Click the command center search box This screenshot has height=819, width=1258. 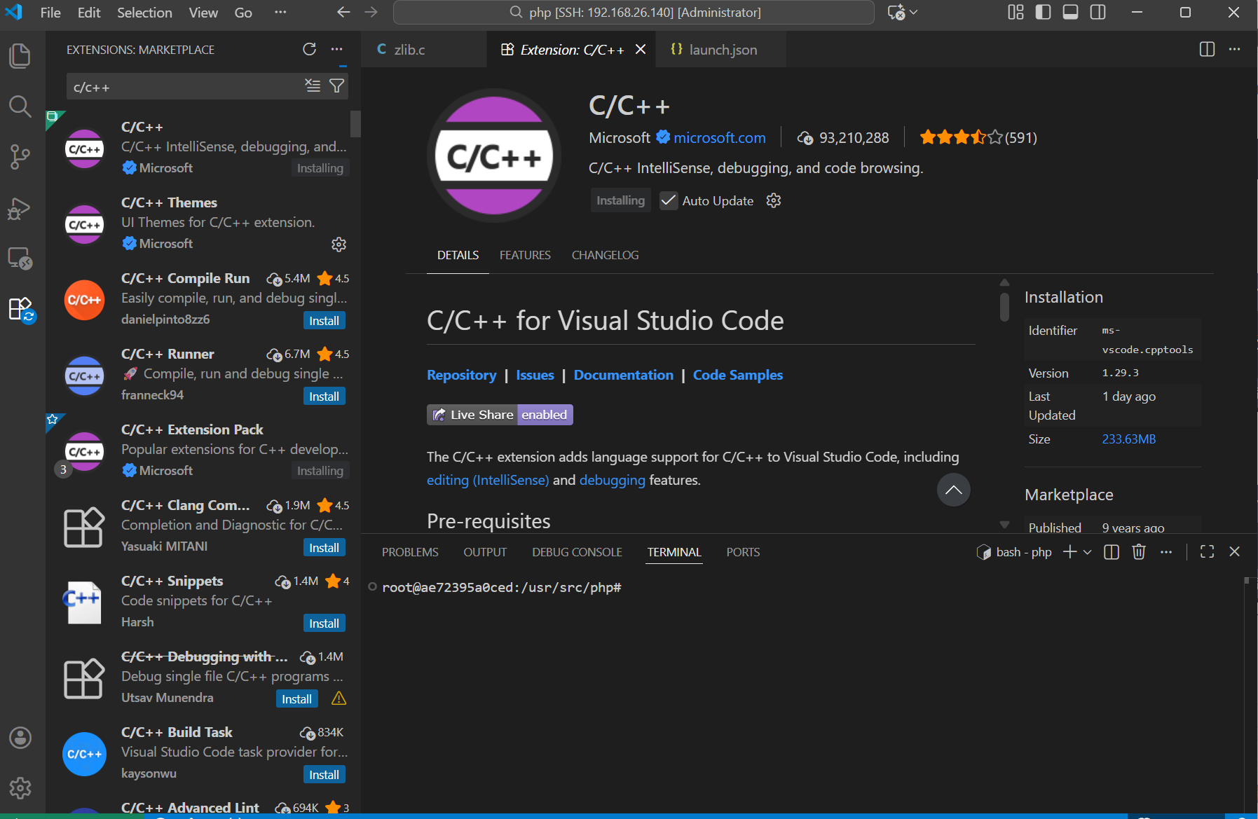point(634,12)
